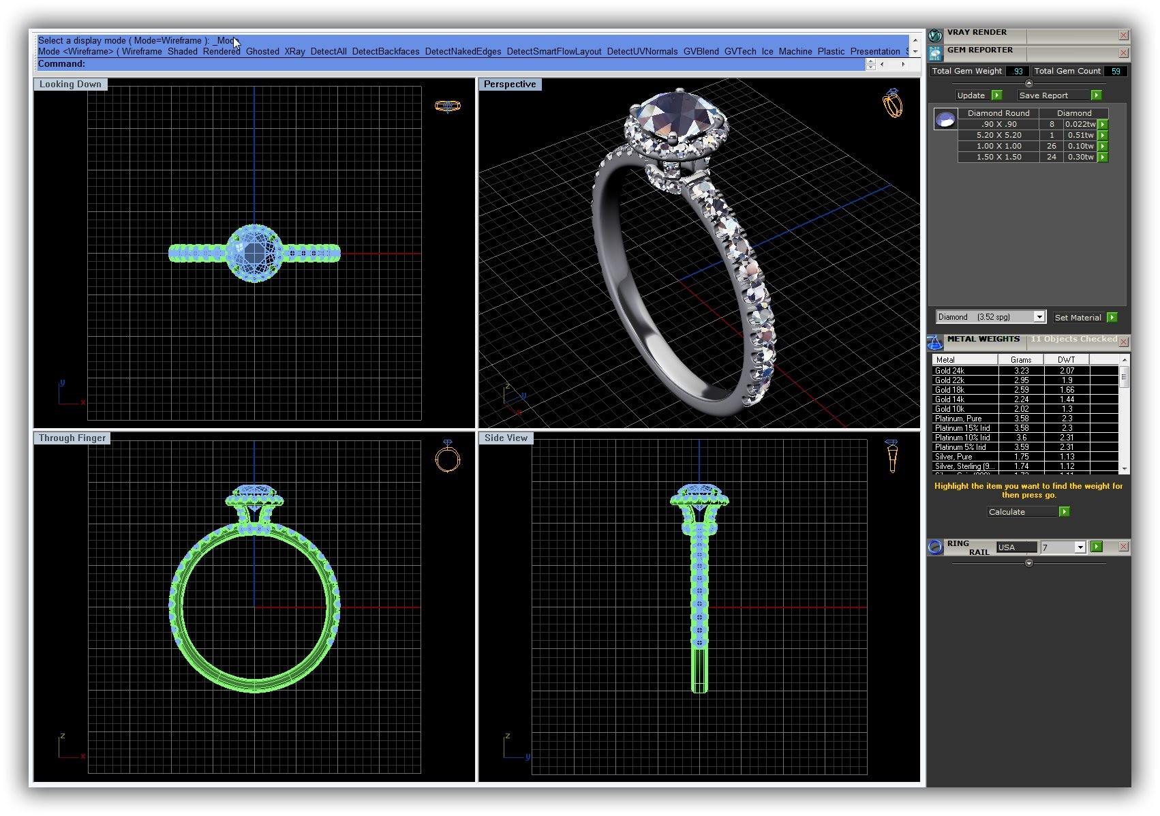
Task: Open the ring size 7 dropdown
Action: tap(1080, 547)
